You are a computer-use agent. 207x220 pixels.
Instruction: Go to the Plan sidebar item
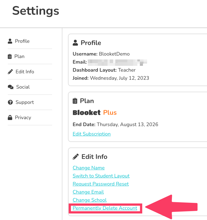pyautogui.click(x=19, y=56)
